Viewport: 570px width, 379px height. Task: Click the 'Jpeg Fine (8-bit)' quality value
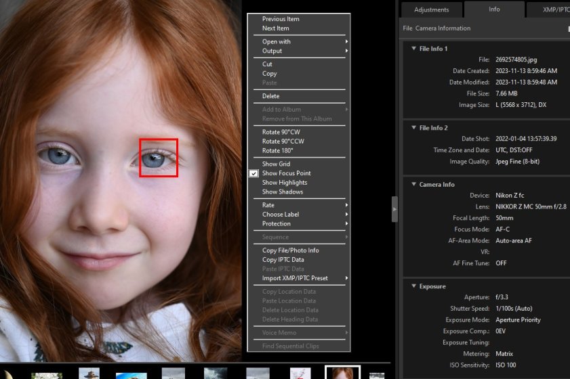517,162
